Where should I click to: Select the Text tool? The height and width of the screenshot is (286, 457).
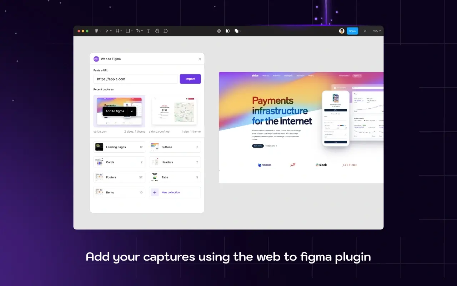pyautogui.click(x=149, y=31)
